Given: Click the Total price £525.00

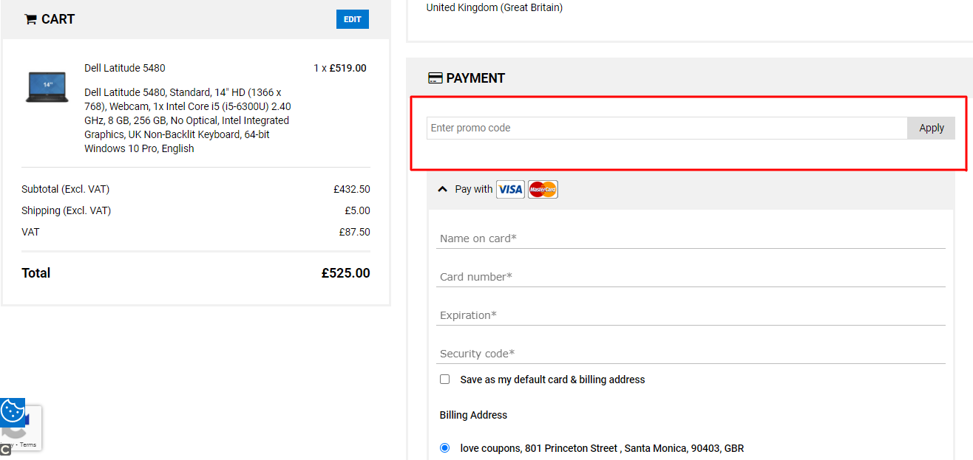Looking at the screenshot, I should [x=345, y=273].
